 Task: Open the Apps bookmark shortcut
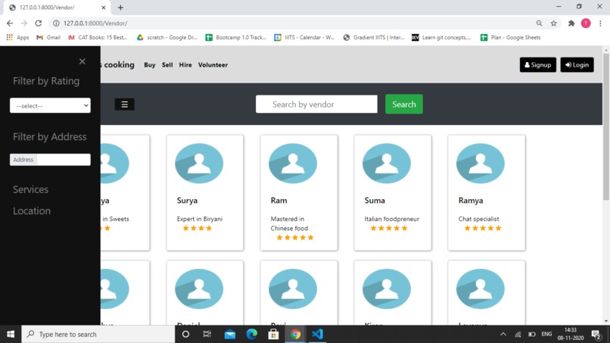(x=18, y=37)
